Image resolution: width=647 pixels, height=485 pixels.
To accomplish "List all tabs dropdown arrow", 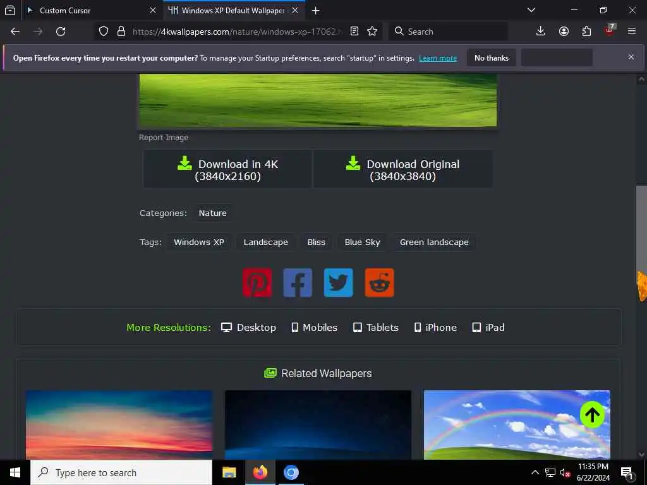I will pyautogui.click(x=531, y=10).
